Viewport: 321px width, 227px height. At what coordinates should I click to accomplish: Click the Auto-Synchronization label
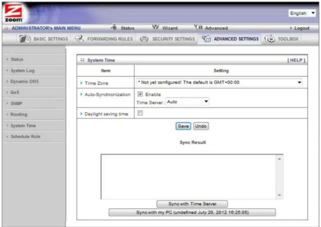pyautogui.click(x=108, y=94)
